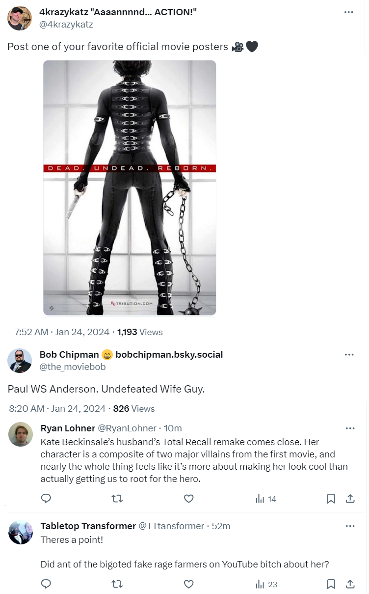Reply to Ryan Lohner's comment

[46, 499]
